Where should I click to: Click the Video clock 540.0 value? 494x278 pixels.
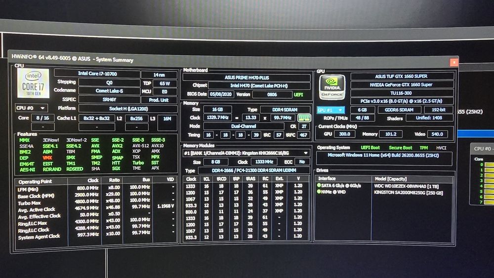[437, 134]
